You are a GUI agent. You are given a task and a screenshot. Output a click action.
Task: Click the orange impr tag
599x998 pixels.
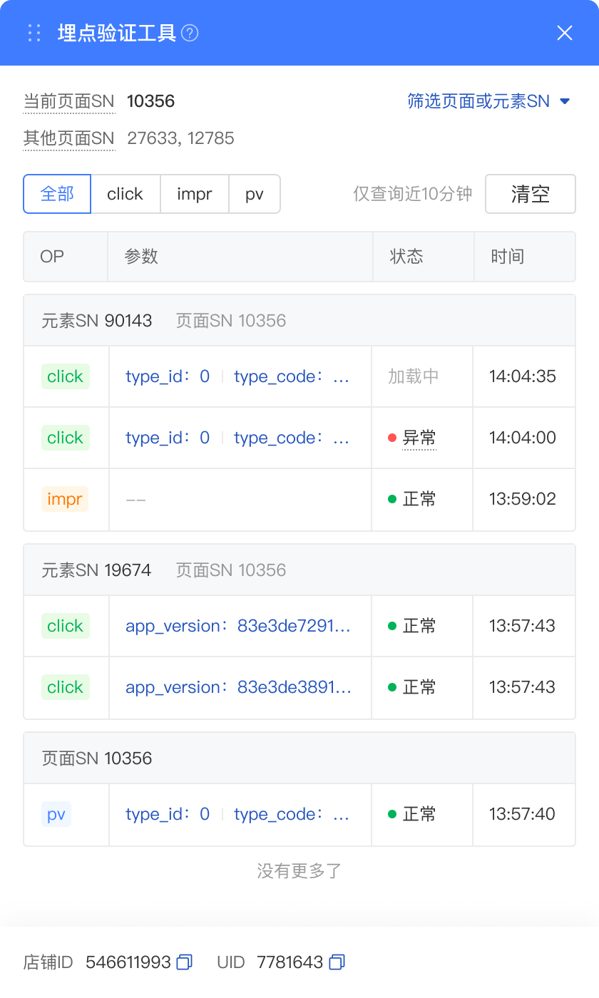coord(65,499)
